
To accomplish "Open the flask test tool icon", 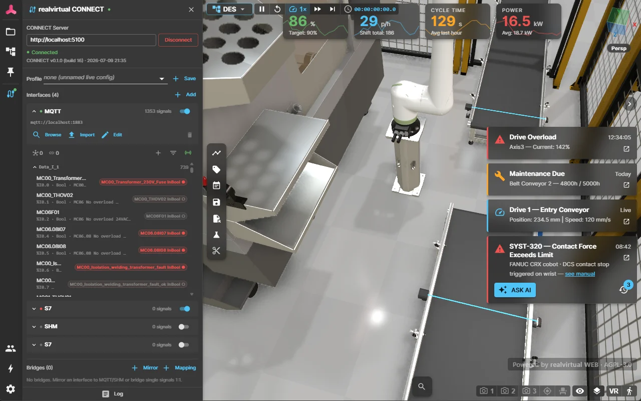I will click(216, 235).
